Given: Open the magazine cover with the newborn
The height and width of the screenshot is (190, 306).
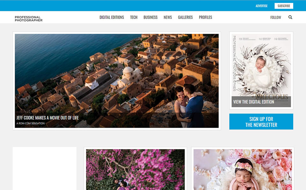Looking at the screenshot, I should 261,67.
